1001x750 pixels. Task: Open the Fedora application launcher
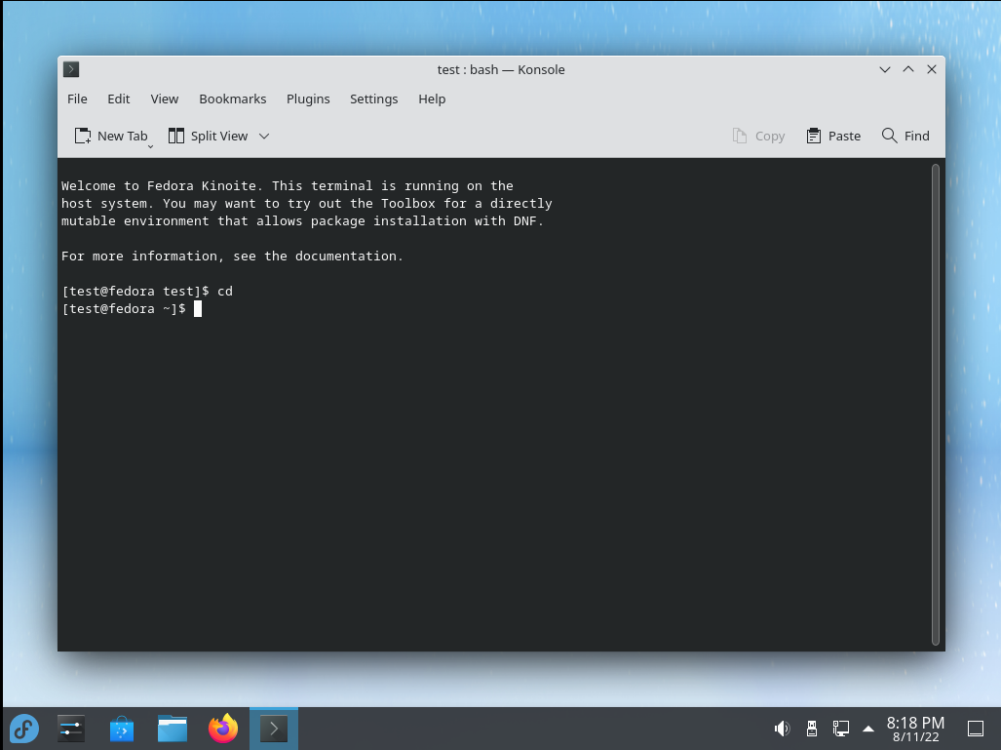(x=24, y=729)
